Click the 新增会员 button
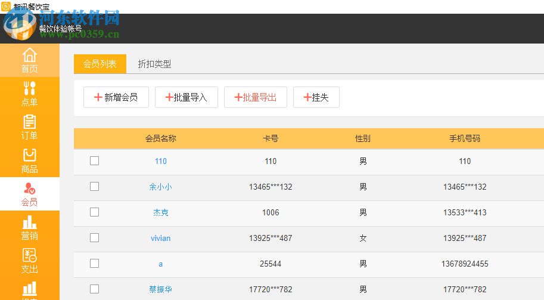The image size is (544, 300). (116, 97)
